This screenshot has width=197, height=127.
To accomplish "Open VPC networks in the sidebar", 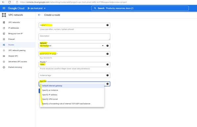I will [18, 22].
